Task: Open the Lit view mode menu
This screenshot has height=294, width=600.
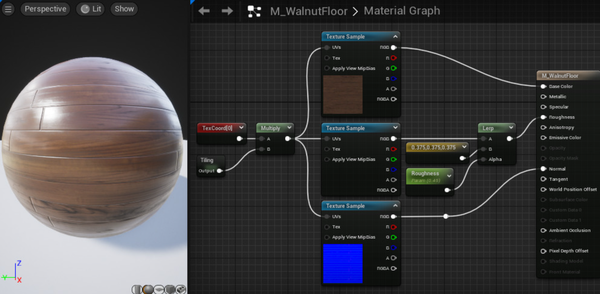Action: pyautogui.click(x=91, y=9)
